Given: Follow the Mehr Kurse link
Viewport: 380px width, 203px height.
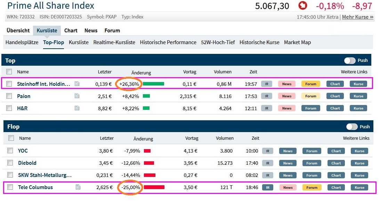Looking at the screenshot, I should click(357, 17).
